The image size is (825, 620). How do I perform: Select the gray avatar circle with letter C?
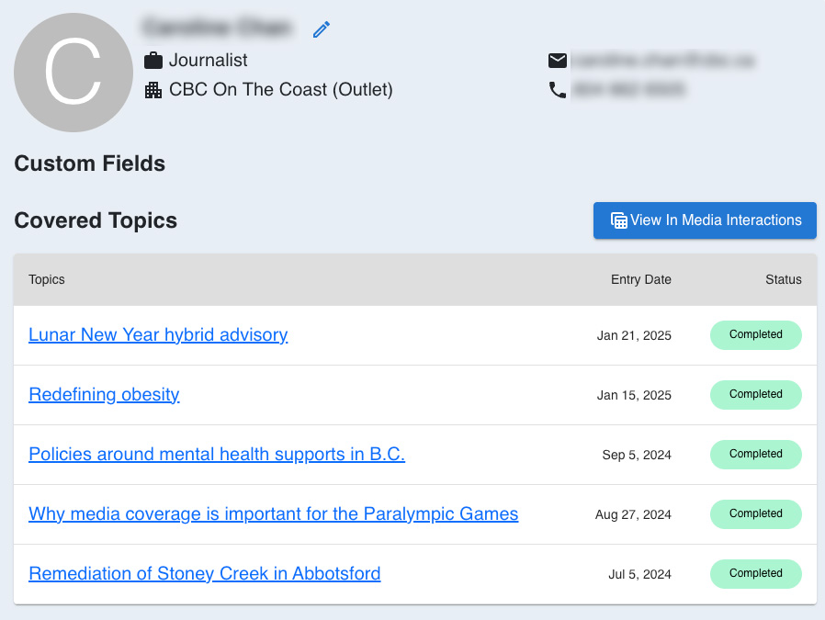[73, 73]
